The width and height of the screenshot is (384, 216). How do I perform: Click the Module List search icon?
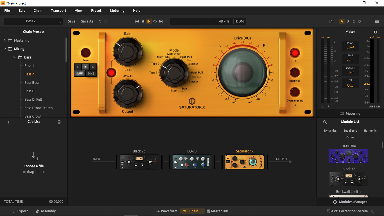tap(325, 122)
